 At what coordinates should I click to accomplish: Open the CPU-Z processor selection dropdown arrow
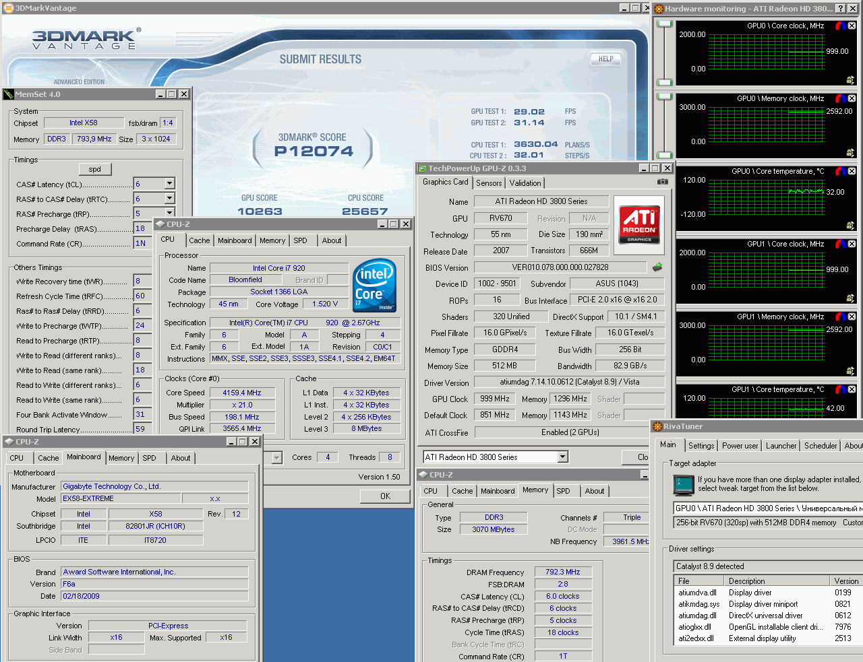click(x=276, y=458)
